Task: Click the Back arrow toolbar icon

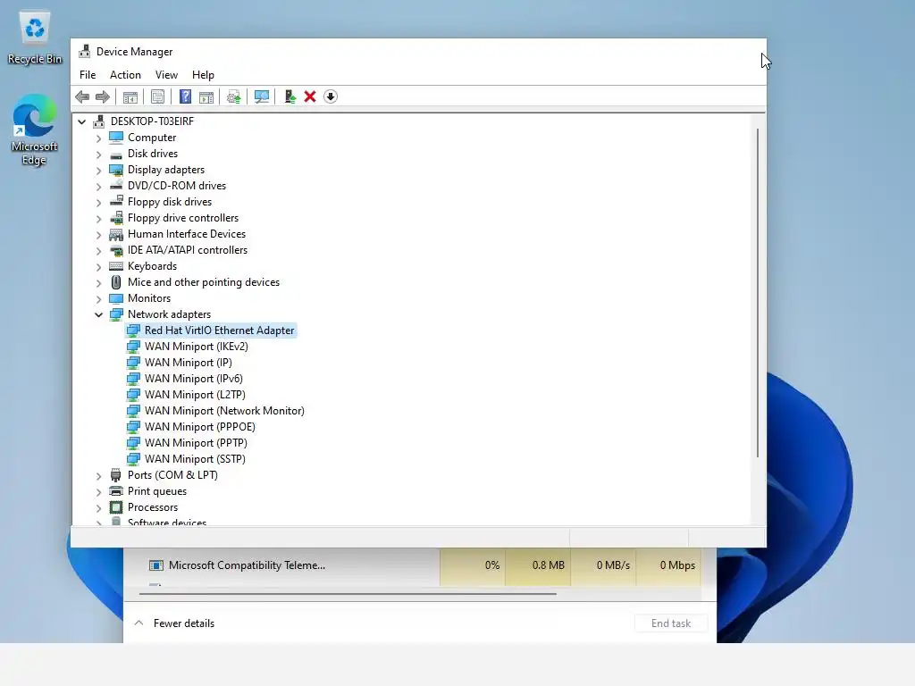Action: point(82,96)
